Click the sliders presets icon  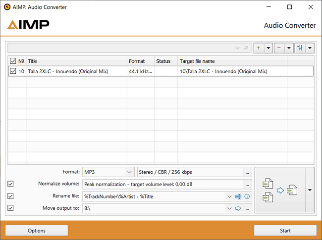300,48
